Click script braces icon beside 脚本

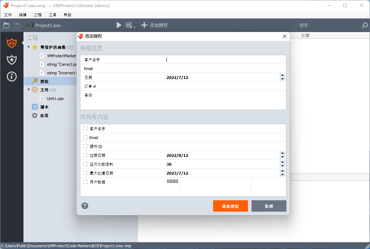pos(35,107)
